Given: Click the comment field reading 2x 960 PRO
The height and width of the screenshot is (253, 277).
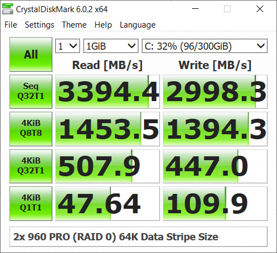Looking at the screenshot, I should point(138,236).
